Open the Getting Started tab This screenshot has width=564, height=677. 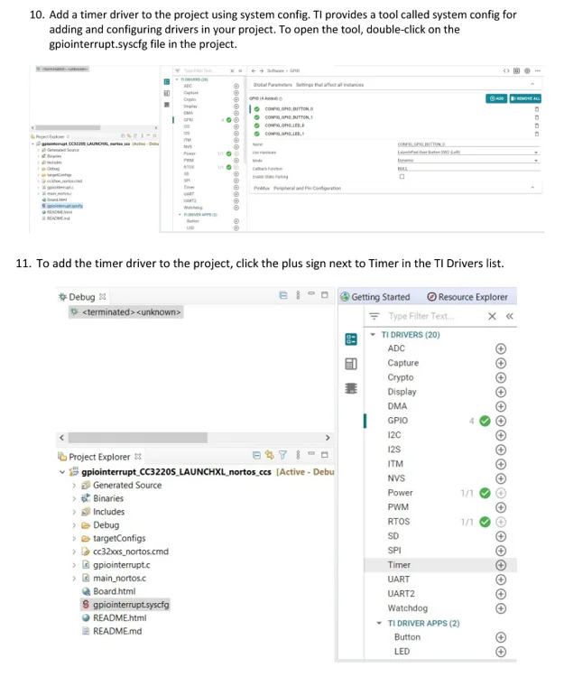pos(375,297)
